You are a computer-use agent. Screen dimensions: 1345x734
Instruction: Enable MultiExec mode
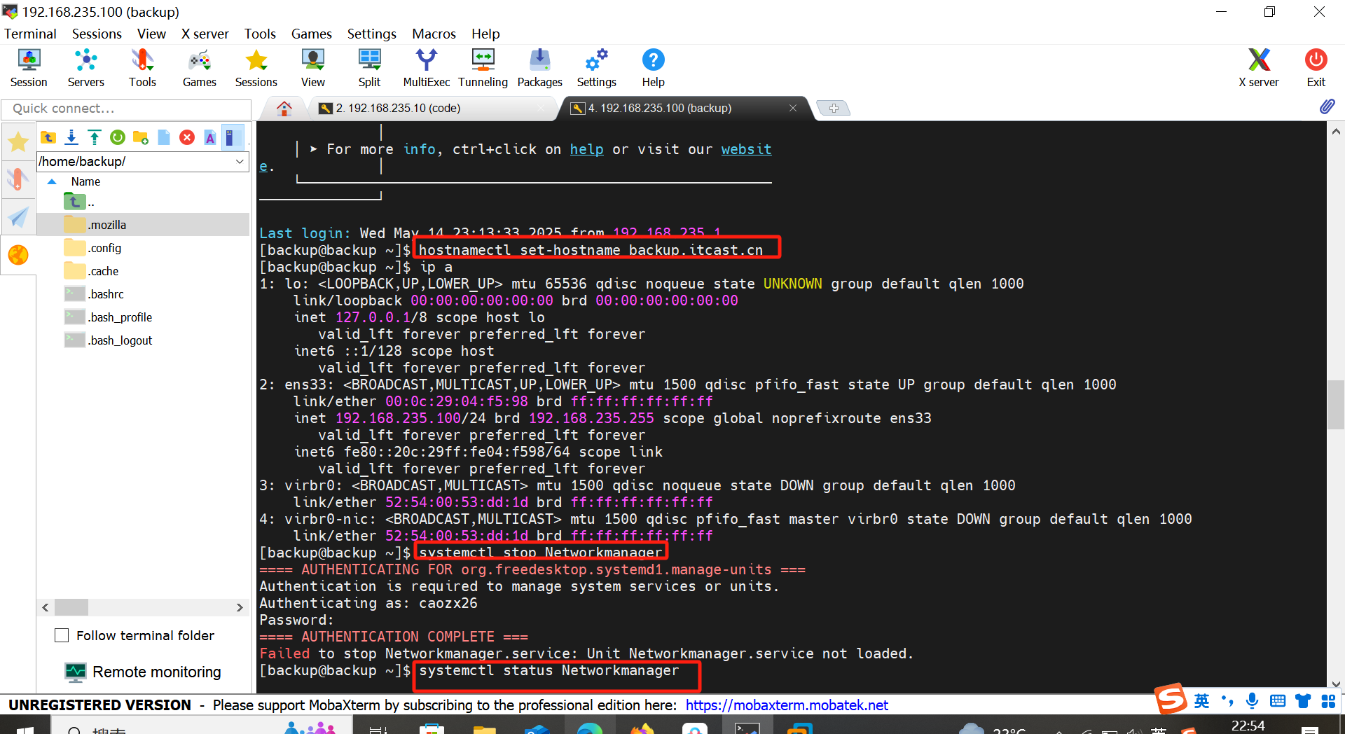(426, 68)
